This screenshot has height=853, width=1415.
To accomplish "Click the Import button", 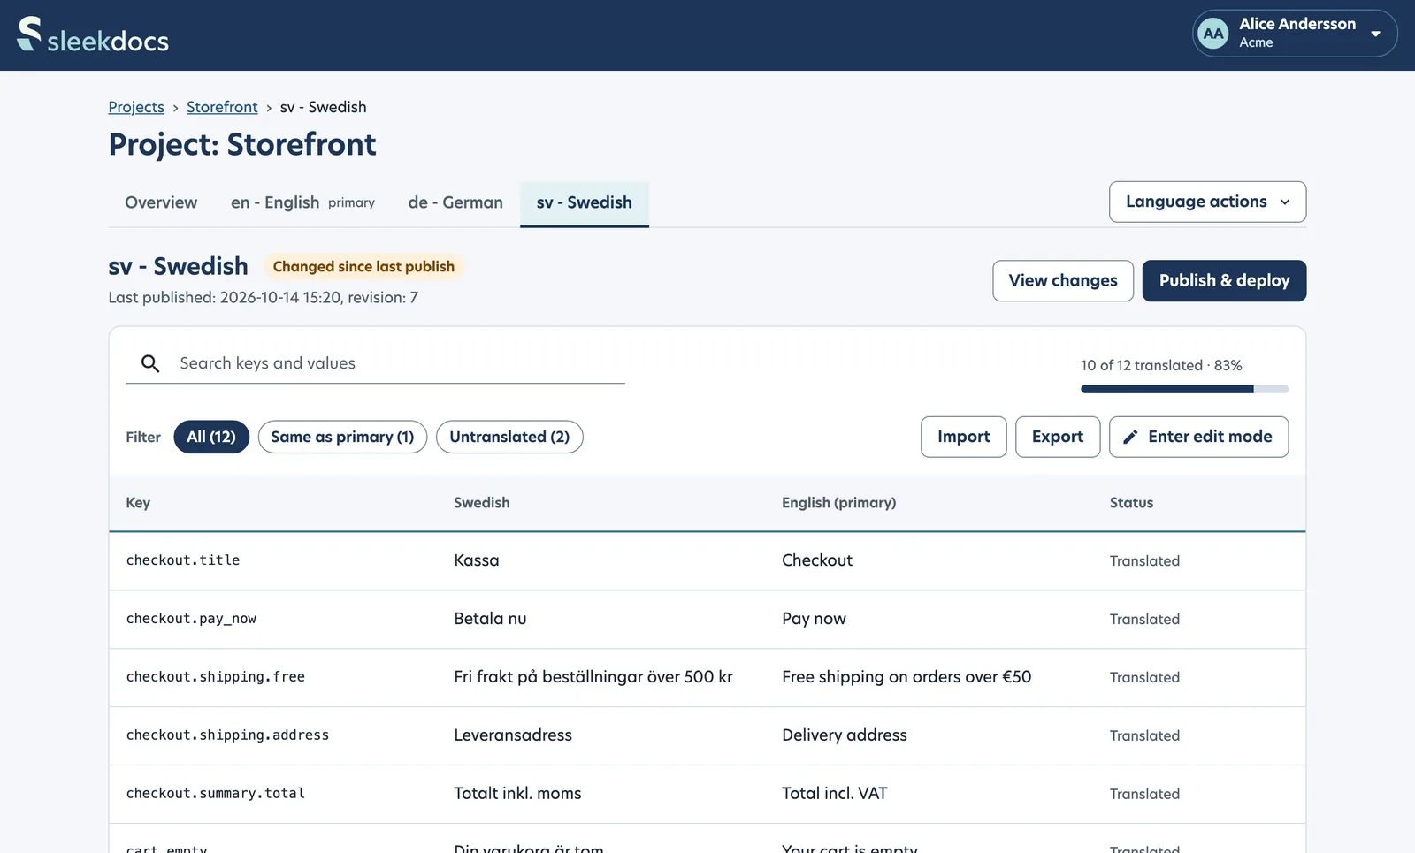I will 963,437.
